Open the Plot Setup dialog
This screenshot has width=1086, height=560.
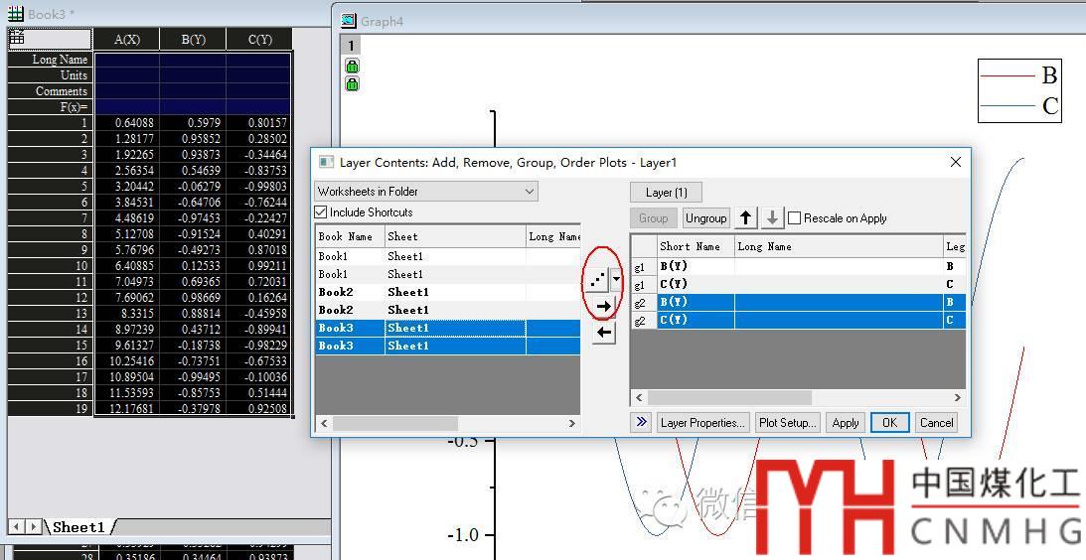click(787, 422)
